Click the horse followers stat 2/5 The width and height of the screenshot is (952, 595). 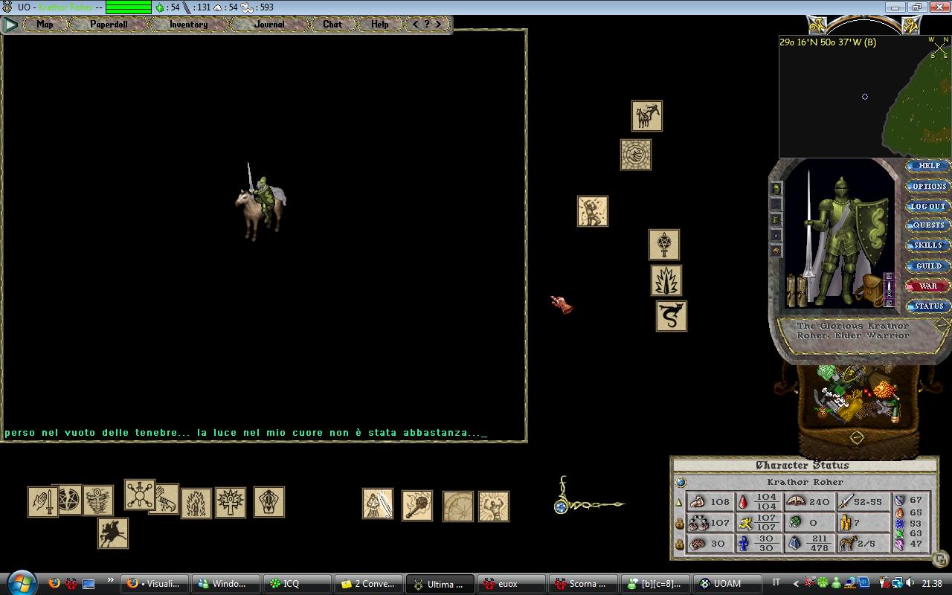pyautogui.click(x=862, y=544)
